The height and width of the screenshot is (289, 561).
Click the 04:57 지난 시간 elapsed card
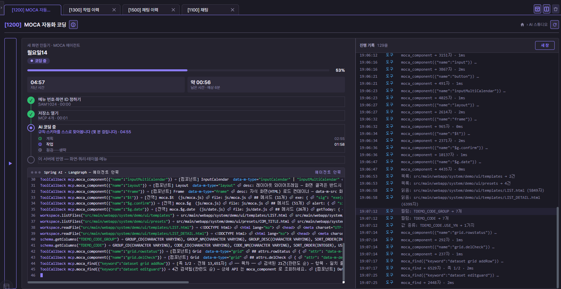point(106,84)
